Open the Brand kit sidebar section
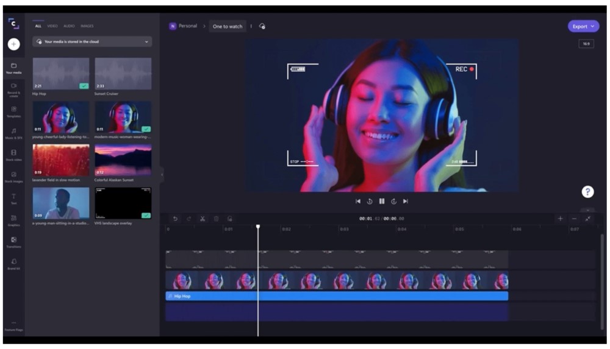 click(x=13, y=264)
